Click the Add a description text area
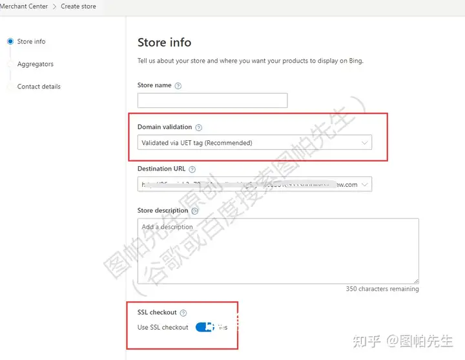Viewport: 465px width, 360px height. tap(278, 251)
